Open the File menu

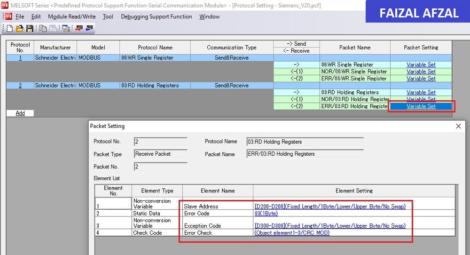pyautogui.click(x=20, y=16)
